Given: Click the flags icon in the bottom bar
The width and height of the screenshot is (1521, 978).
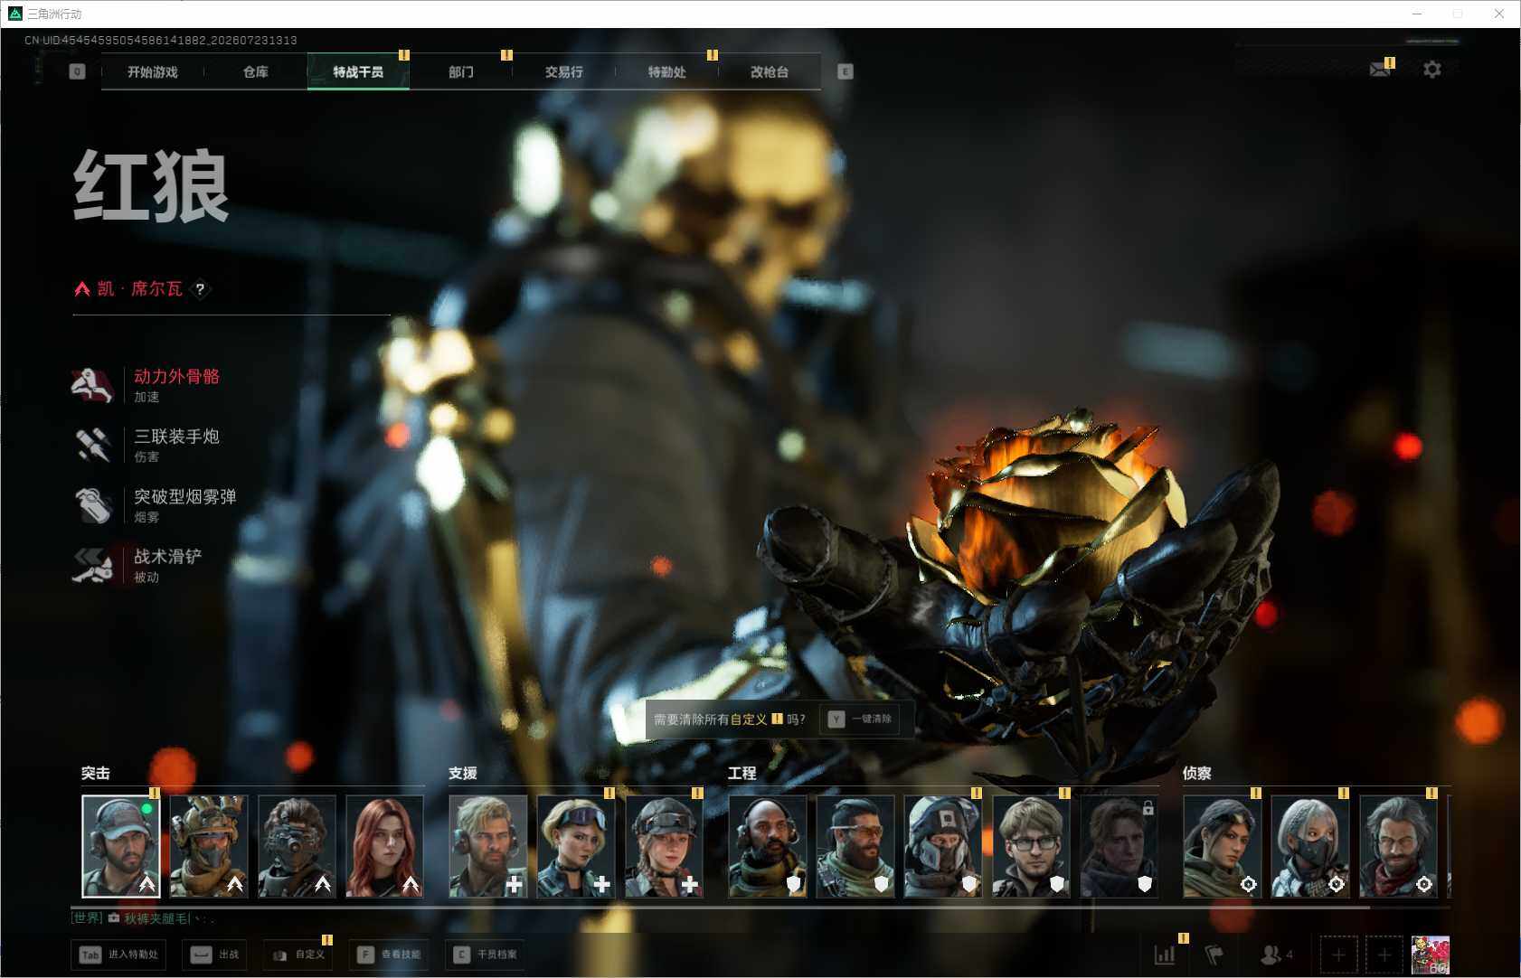Looking at the screenshot, I should click(1214, 954).
